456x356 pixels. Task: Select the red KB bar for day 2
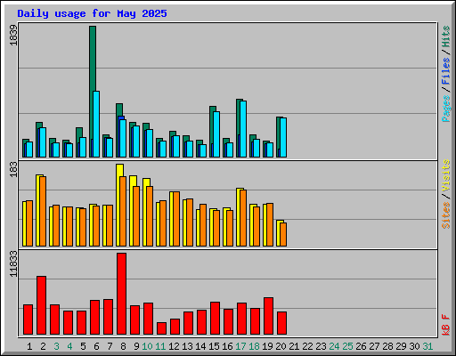41,305
